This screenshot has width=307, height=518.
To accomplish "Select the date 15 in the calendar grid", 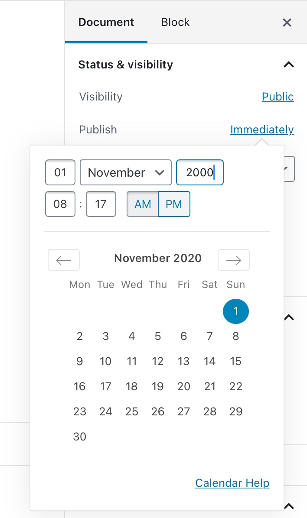I will click(235, 361).
